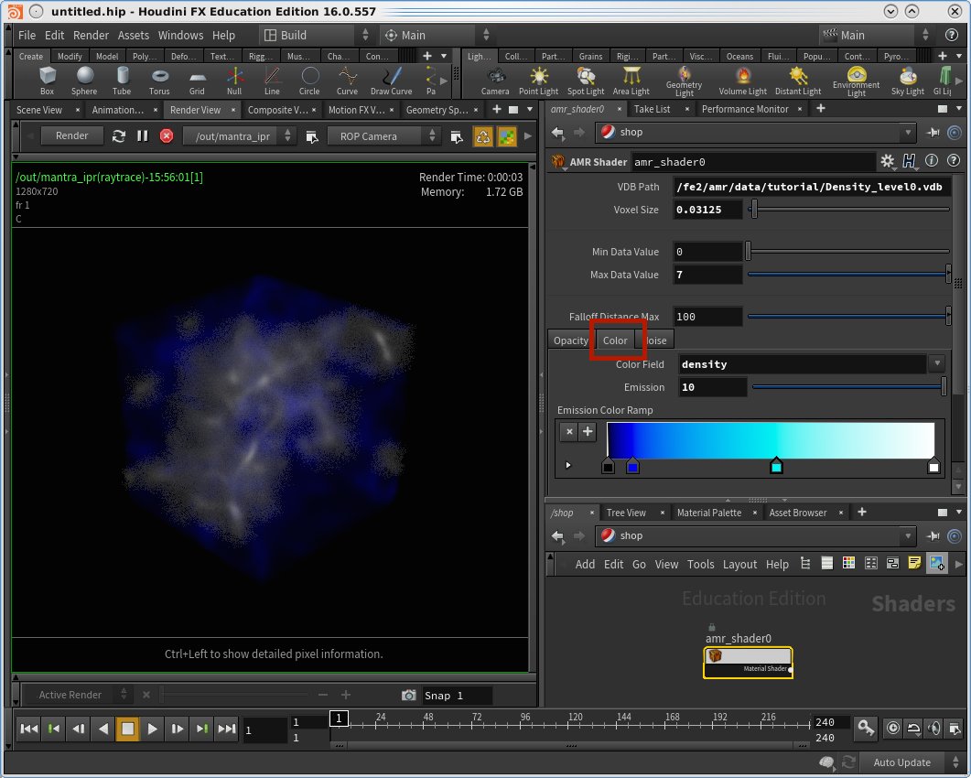Add a Point Light from the shelf
The image size is (971, 778).
538,80
